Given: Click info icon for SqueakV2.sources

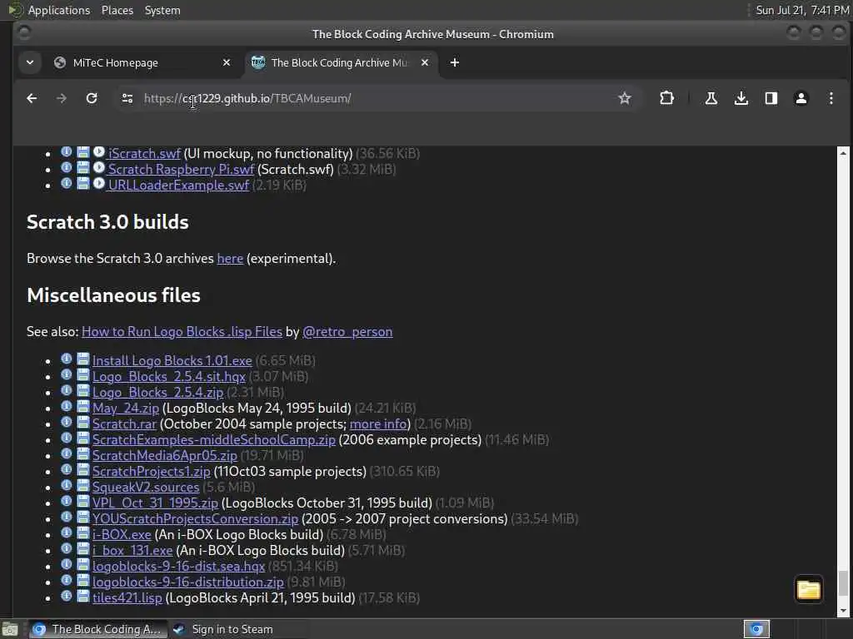Looking at the screenshot, I should [x=67, y=485].
